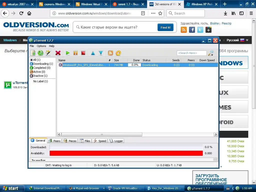This screenshot has width=256, height=192.
Task: Sort by Seeds column header
Action: click(x=173, y=60)
